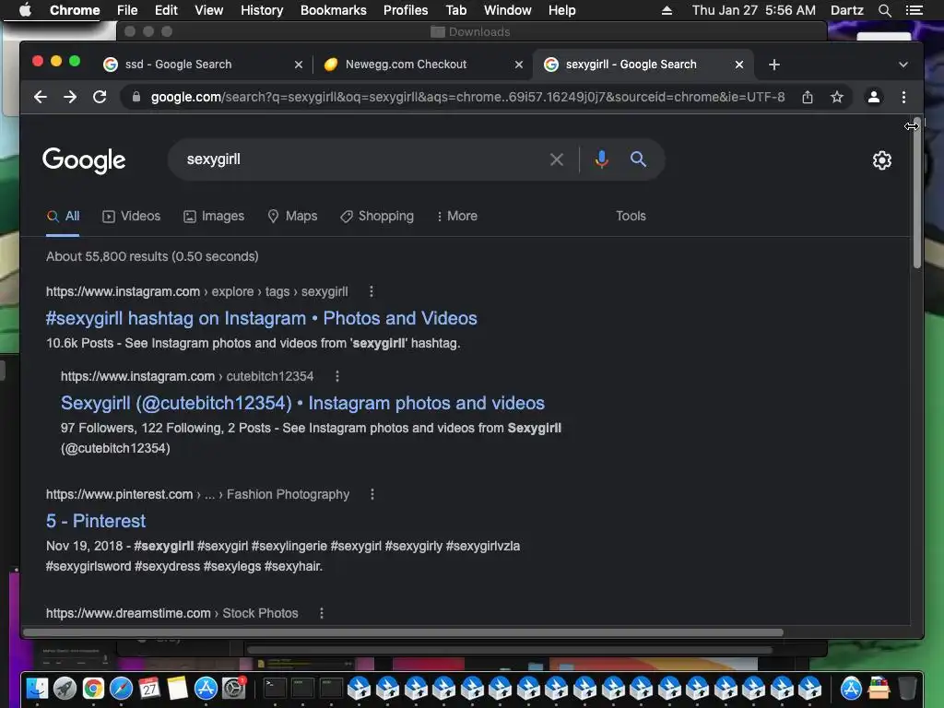Open options for the pinterest Fashion Photography result
Image resolution: width=944 pixels, height=708 pixels.
coord(372,494)
